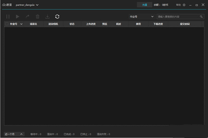This screenshot has height=138, width=208.
Task: Focus the search content input field
Action: point(179,17)
